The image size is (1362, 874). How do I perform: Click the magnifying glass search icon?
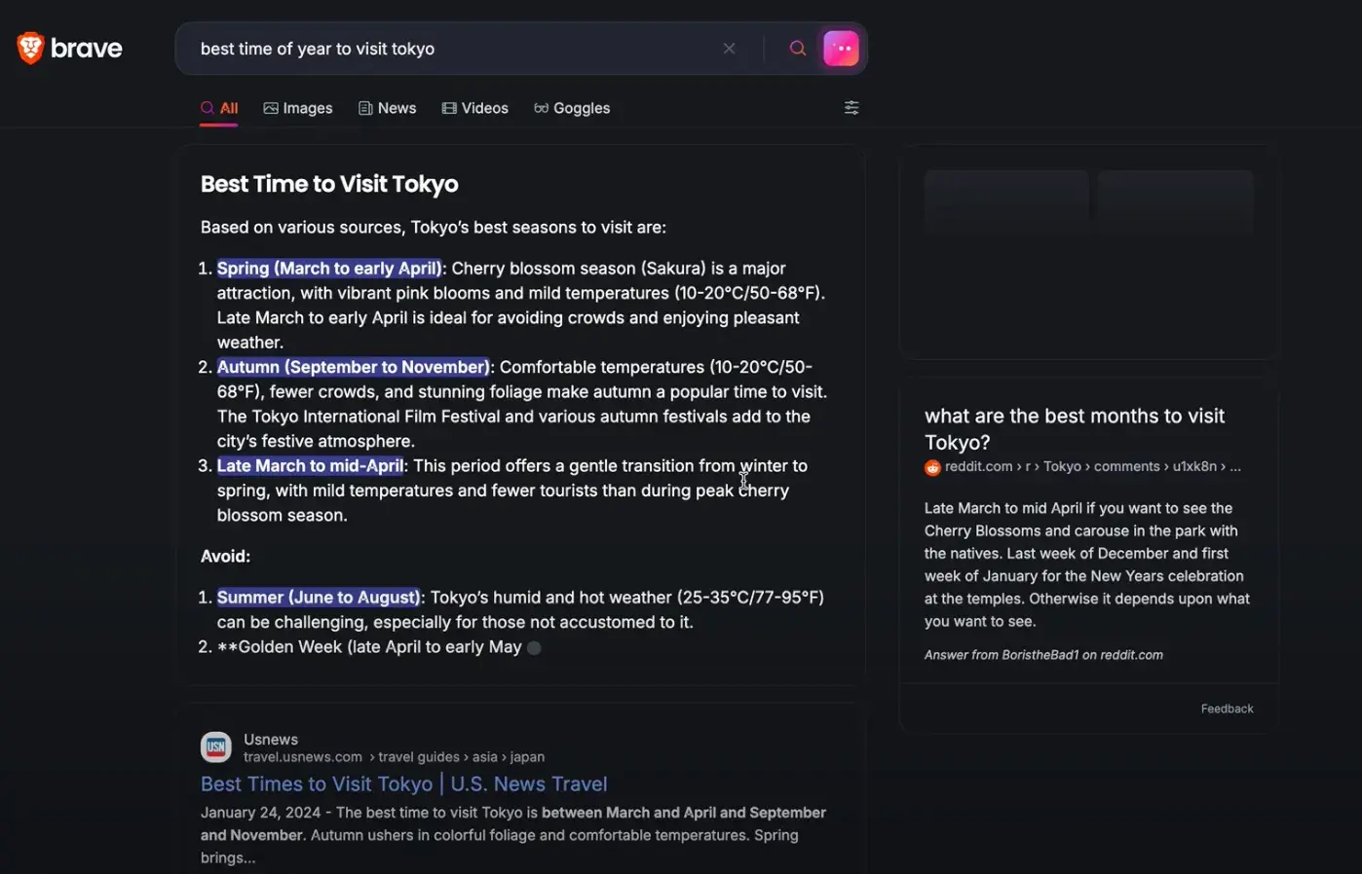[x=797, y=49]
